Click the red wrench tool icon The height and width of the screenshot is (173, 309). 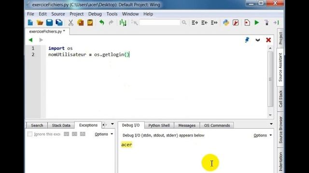tap(236, 23)
